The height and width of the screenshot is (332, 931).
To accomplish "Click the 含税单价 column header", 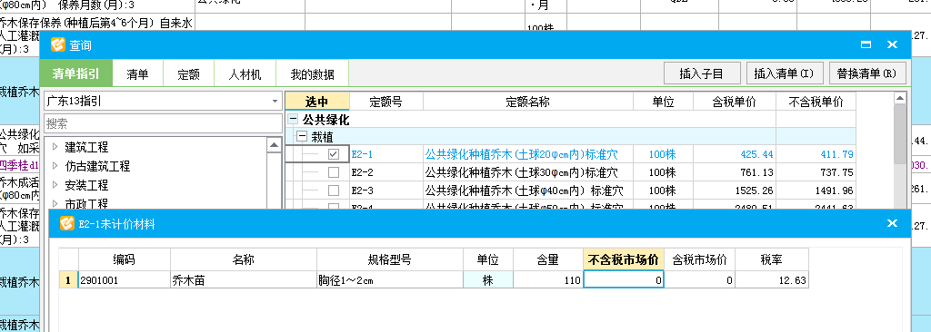I will click(x=734, y=102).
